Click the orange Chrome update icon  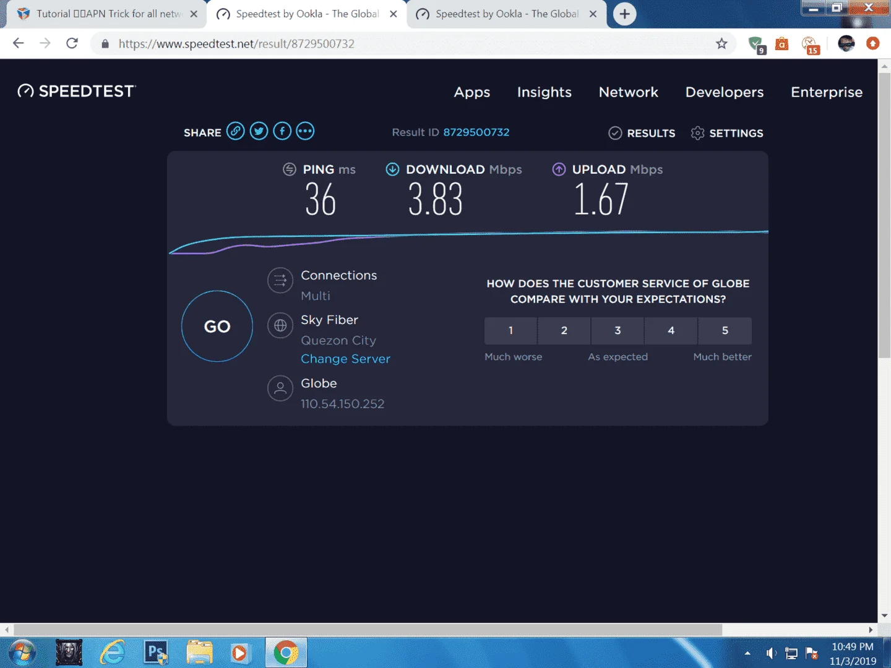[873, 43]
